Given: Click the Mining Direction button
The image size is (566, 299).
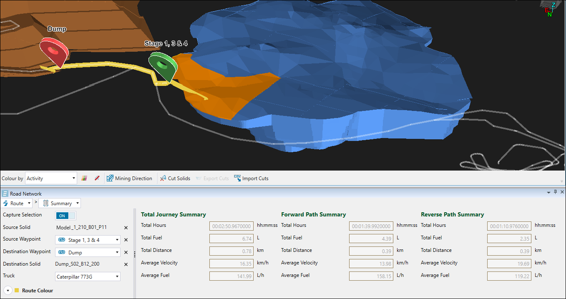Looking at the screenshot, I should [129, 178].
